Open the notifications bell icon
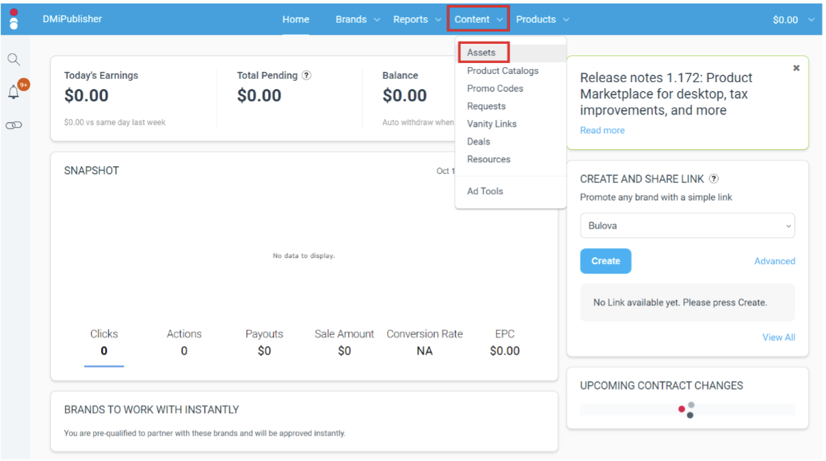 click(14, 92)
